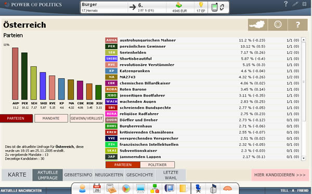Click the party list scrollbar down arrow
Image resolution: width=312 pixels, height=194 pixels.
click(304, 158)
